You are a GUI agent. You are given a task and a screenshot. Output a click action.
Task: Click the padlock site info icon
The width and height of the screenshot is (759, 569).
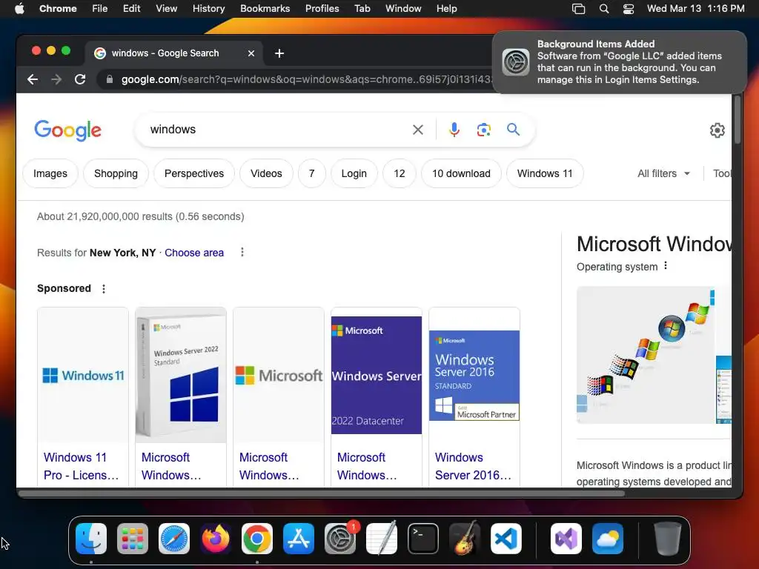110,79
